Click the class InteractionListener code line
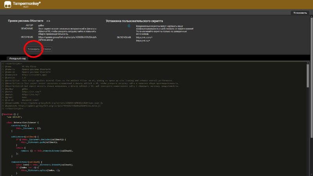This screenshot has width=313, height=176. pos(22,122)
